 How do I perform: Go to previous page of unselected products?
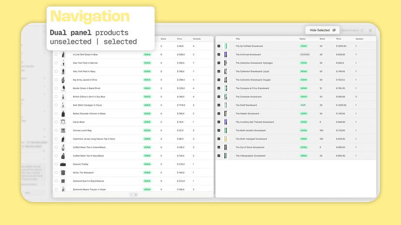[131, 195]
